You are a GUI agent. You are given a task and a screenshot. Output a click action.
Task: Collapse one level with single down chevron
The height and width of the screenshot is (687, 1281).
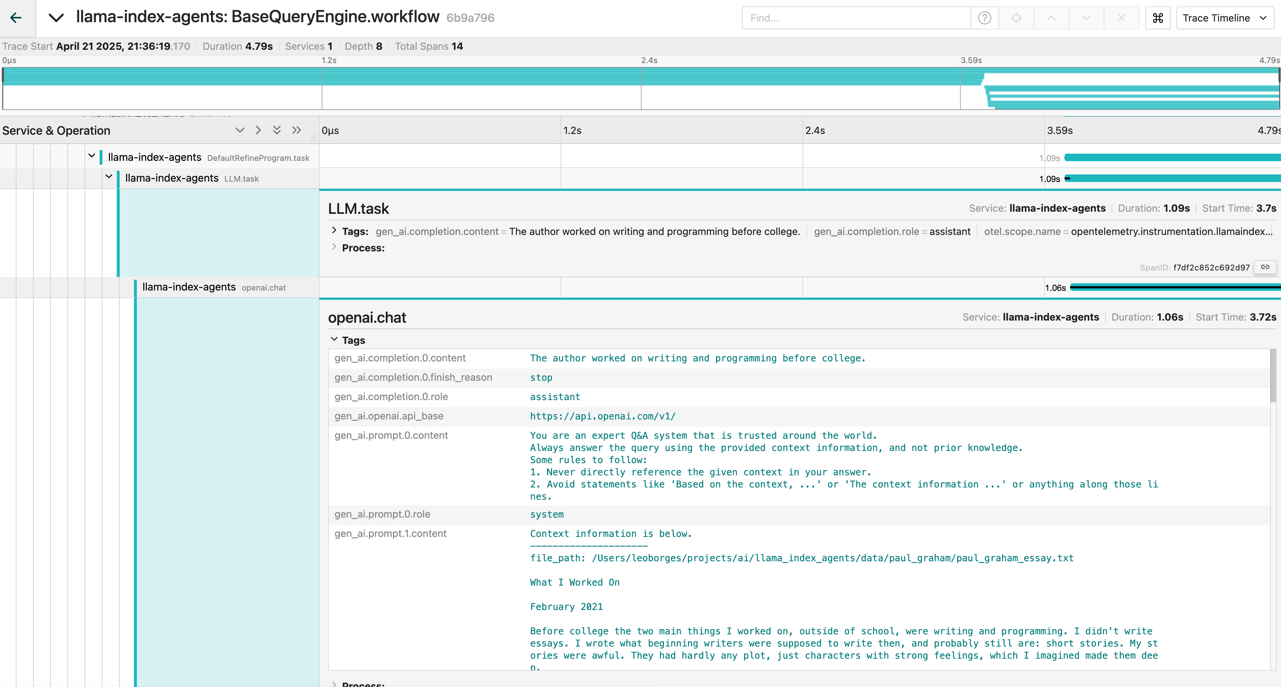tap(240, 130)
